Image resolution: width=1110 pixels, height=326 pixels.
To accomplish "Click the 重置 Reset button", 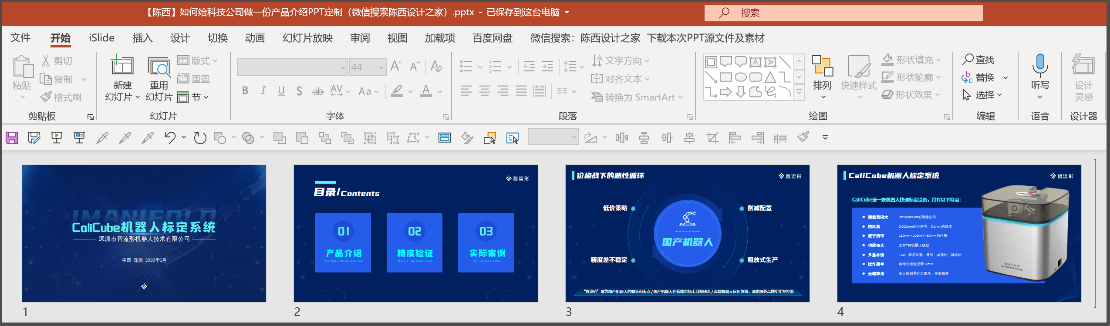I will tap(194, 79).
